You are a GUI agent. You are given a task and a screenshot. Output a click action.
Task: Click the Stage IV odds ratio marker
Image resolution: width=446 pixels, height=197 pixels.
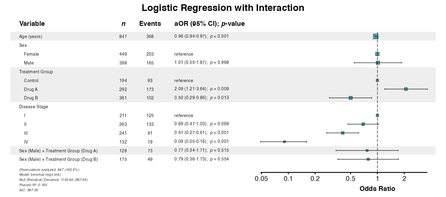(x=284, y=142)
